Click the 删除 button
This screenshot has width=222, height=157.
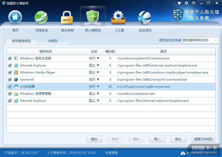[x=136, y=139]
